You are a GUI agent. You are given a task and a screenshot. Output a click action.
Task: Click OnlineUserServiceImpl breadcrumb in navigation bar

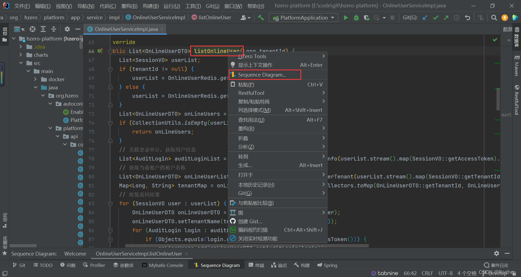click(155, 18)
